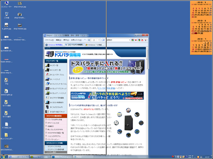Open the ガレリア デスクトップ sidebar link
Image resolution: width=213 pixels, height=159 pixels.
[59, 89]
